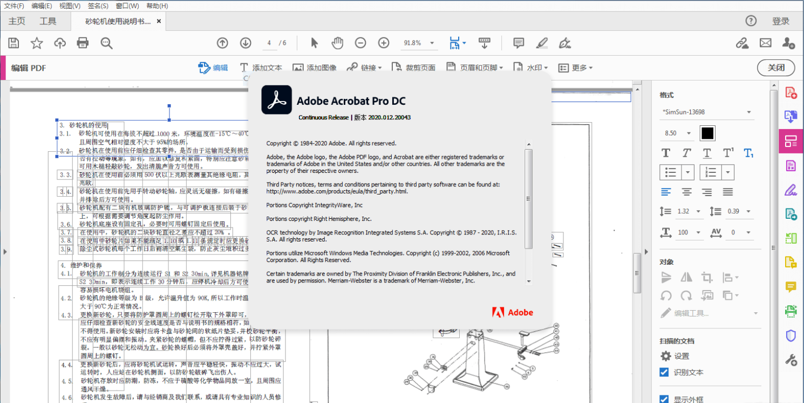This screenshot has height=403, width=804.
Task: Click the share with others person icon
Action: click(788, 43)
